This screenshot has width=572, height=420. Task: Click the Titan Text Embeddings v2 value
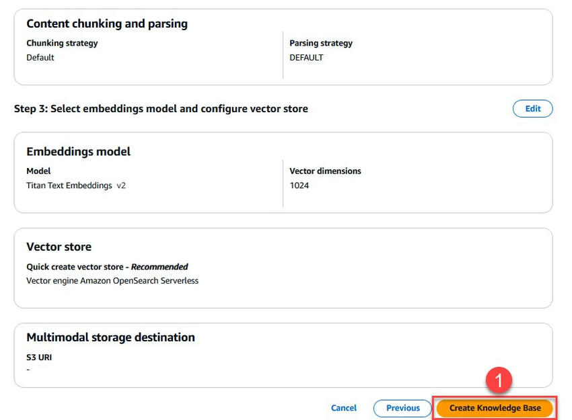75,185
